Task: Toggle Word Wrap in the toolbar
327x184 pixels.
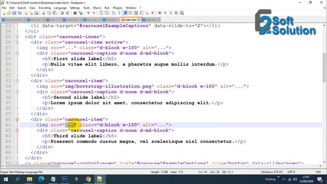Action: [x=113, y=13]
